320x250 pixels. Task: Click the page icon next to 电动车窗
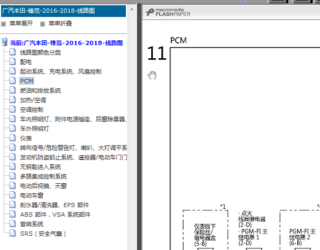tap(13, 195)
